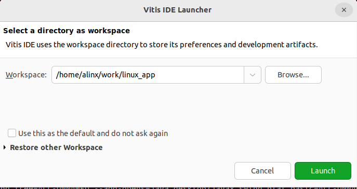Screen dimensions: 357x189
Task: Close the Vitis IDE Launcher dialog
Action: click(344, 10)
